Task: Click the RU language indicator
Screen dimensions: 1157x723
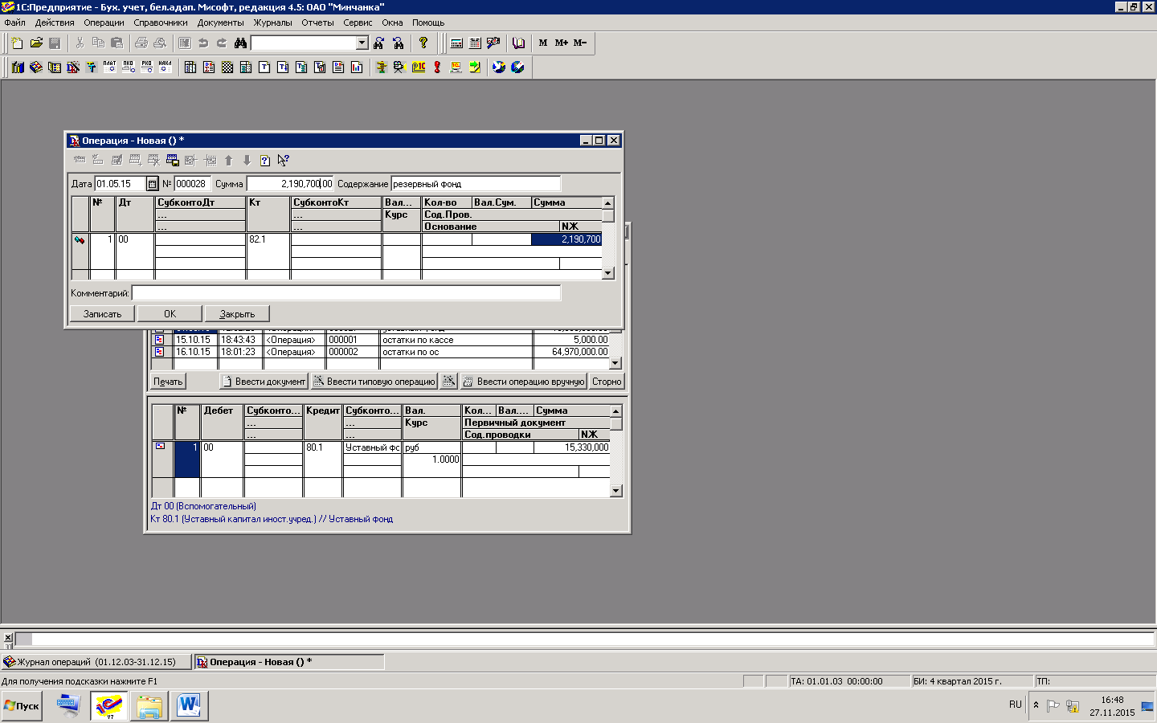Action: (1016, 705)
